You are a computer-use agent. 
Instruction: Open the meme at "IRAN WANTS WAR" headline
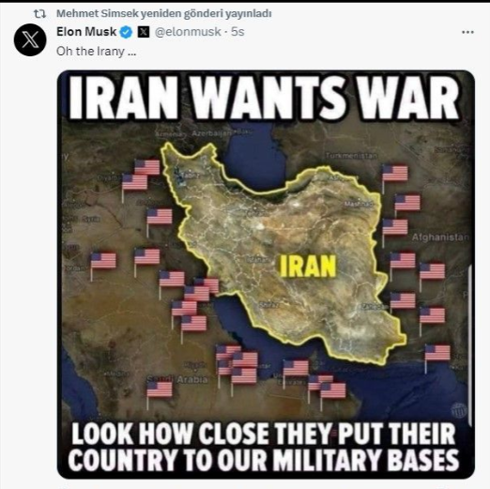click(x=264, y=97)
